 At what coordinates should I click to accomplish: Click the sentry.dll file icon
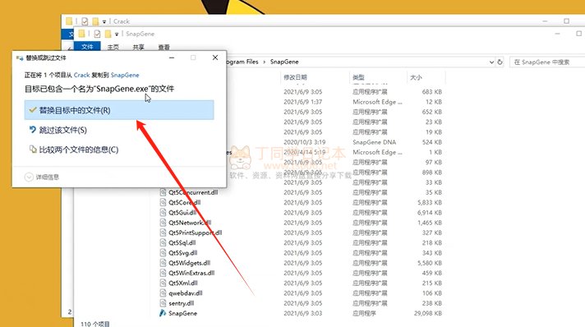click(163, 303)
